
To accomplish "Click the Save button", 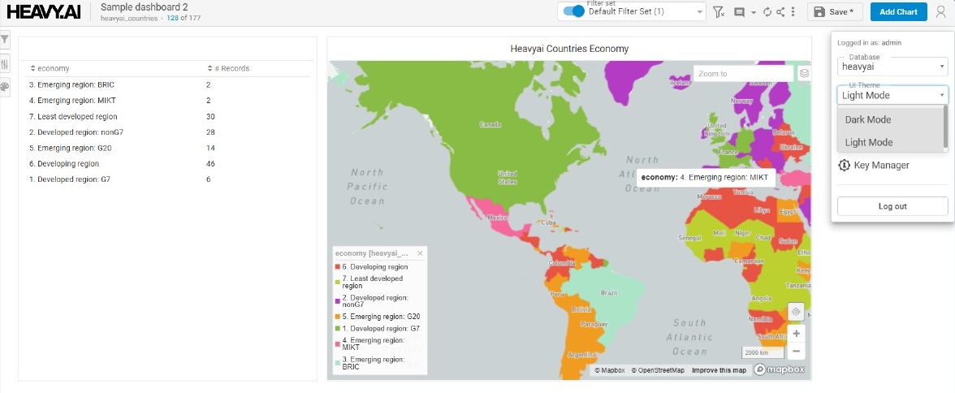I will (833, 11).
